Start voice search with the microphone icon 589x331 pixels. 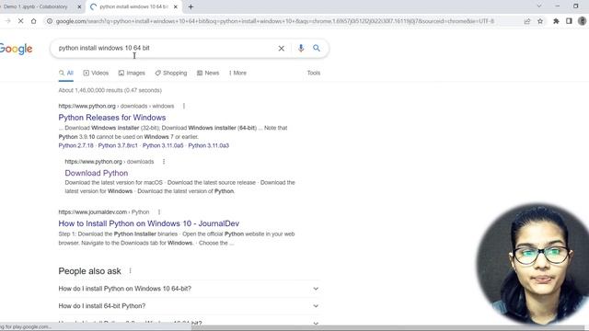tap(301, 48)
